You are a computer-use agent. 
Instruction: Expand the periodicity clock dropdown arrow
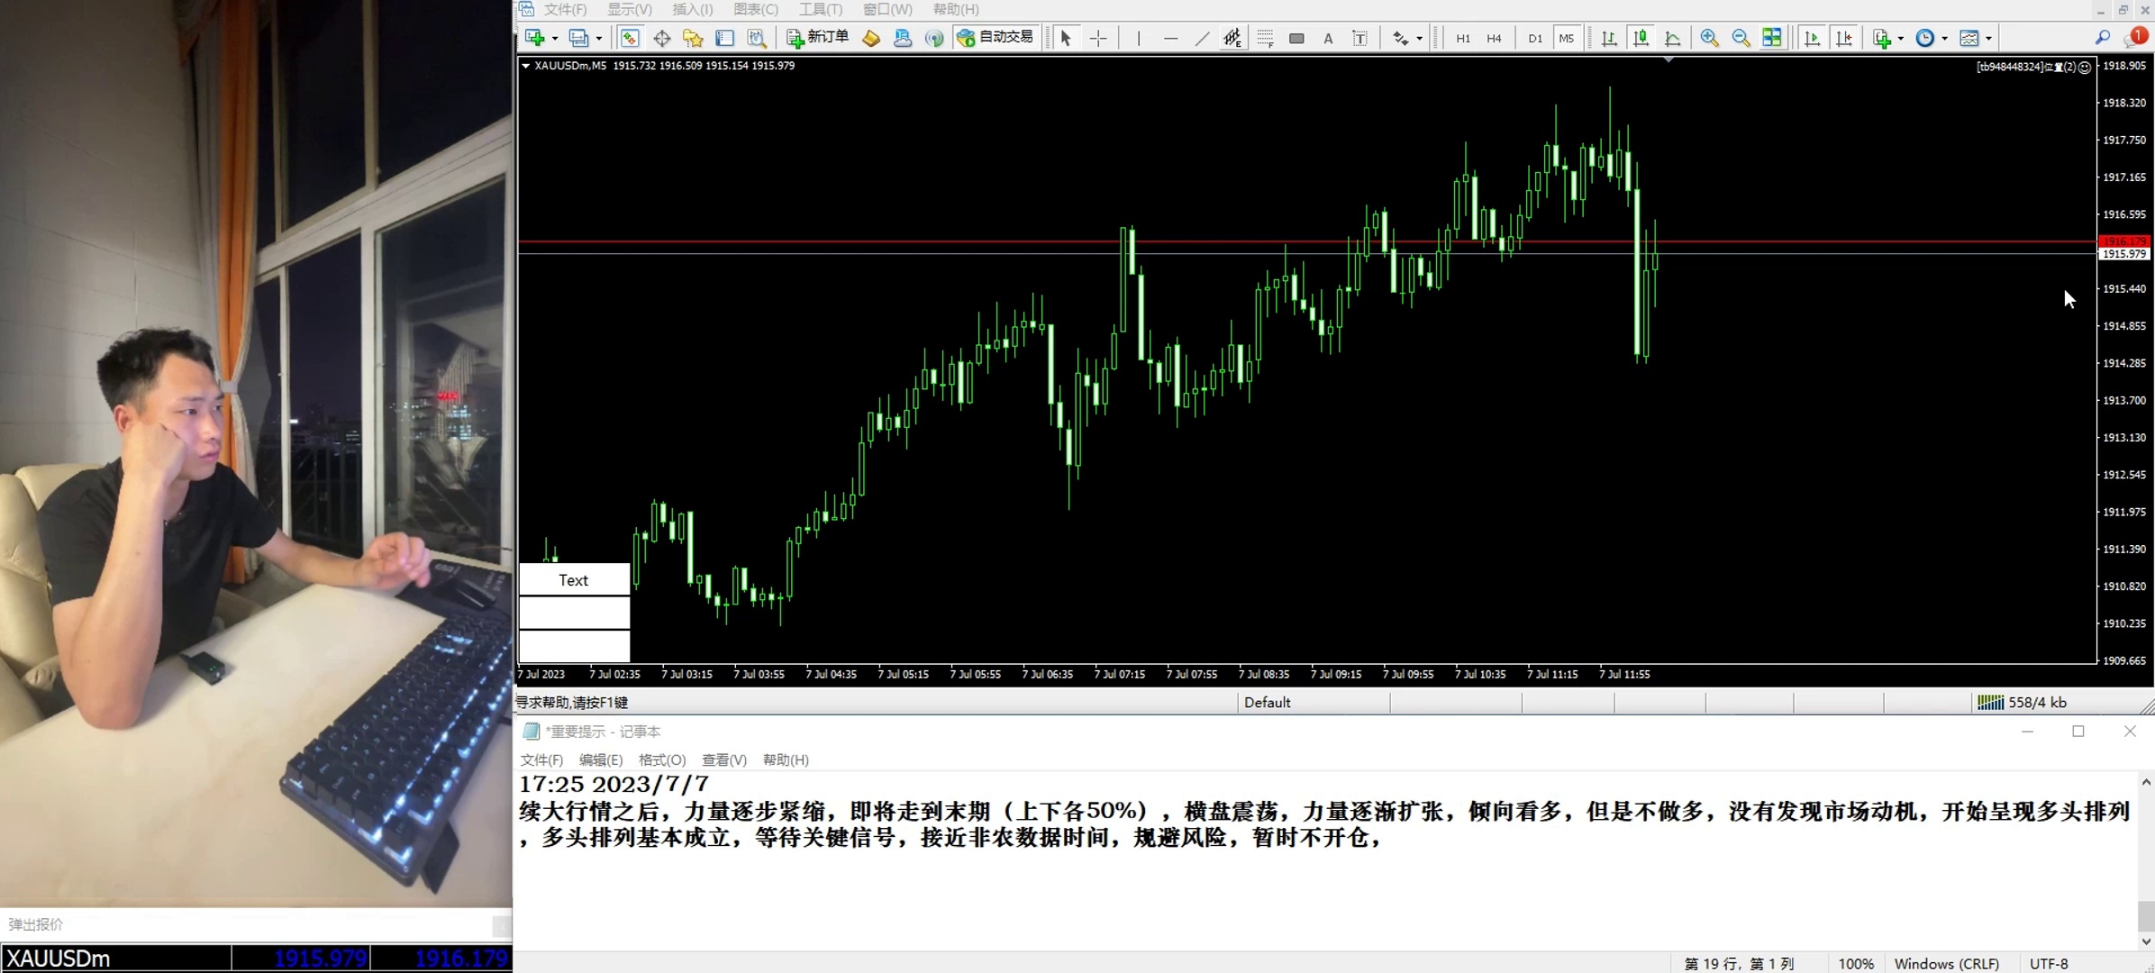pyautogui.click(x=1944, y=38)
